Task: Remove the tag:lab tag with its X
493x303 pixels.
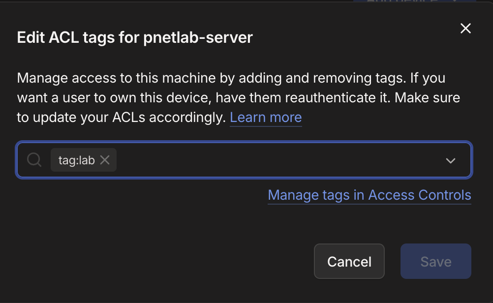Action: 105,160
